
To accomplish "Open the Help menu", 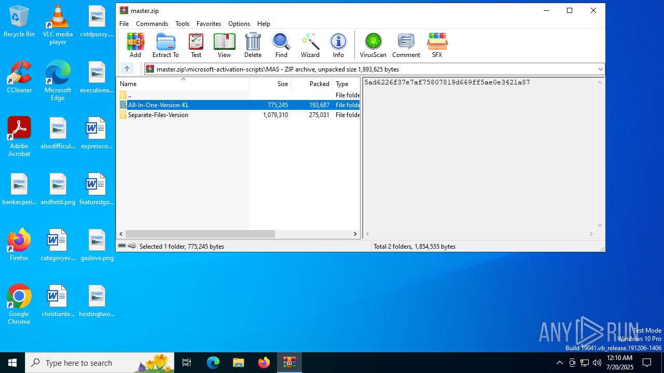I will pyautogui.click(x=264, y=24).
